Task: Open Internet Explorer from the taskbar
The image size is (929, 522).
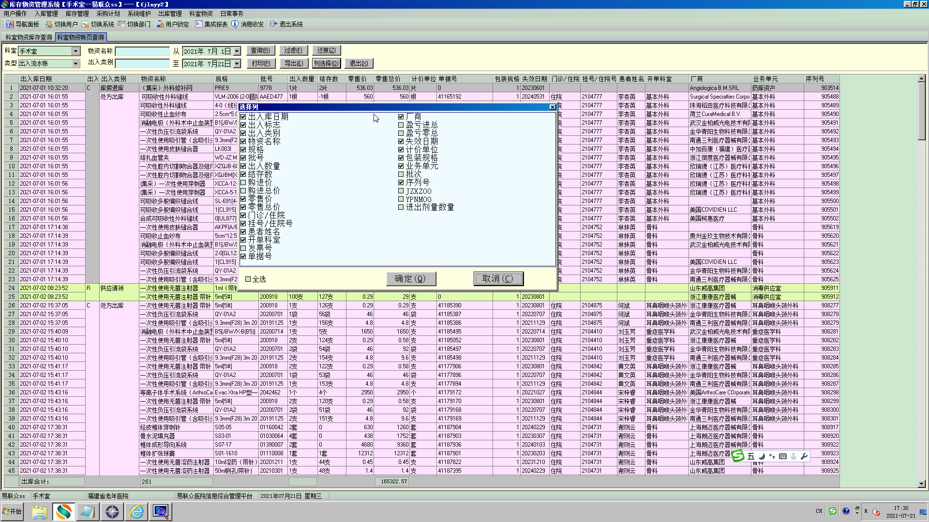Action: 137,511
